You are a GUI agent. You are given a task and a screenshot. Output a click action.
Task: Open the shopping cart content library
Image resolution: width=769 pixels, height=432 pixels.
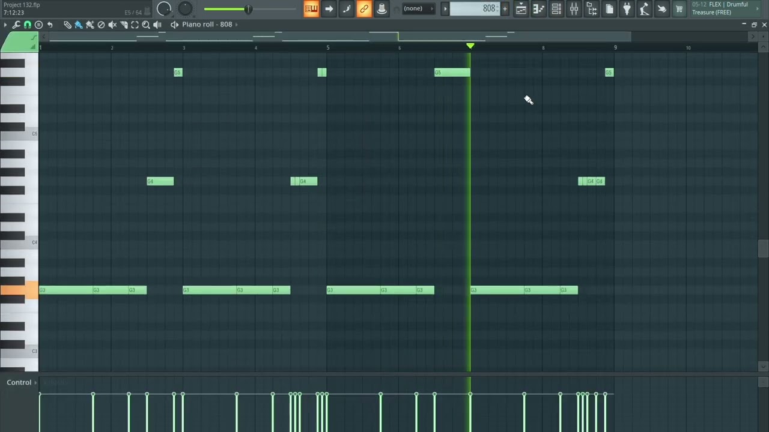click(679, 8)
